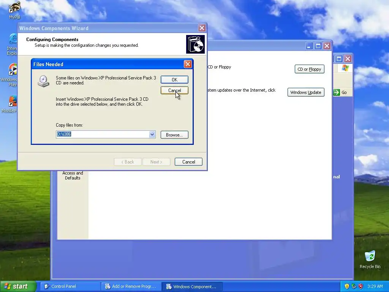This screenshot has height=292, width=389.
Task: Cancel the Files Needed dialog
Action: coord(174,90)
